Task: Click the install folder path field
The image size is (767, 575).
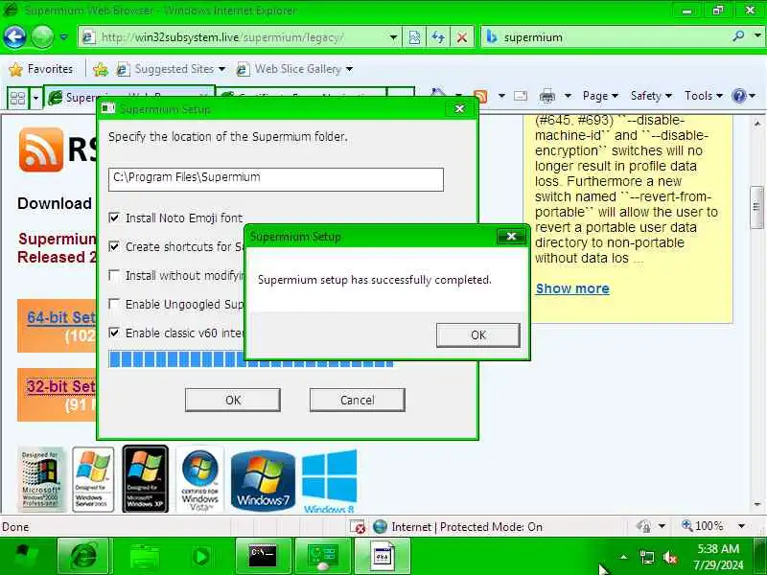Action: (x=276, y=179)
